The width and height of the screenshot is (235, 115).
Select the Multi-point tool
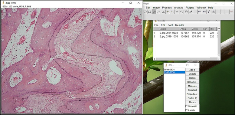click(168, 12)
